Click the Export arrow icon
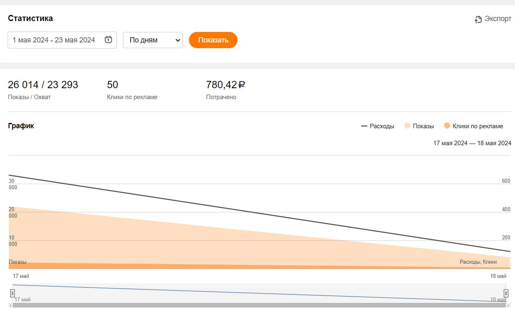 [478, 19]
